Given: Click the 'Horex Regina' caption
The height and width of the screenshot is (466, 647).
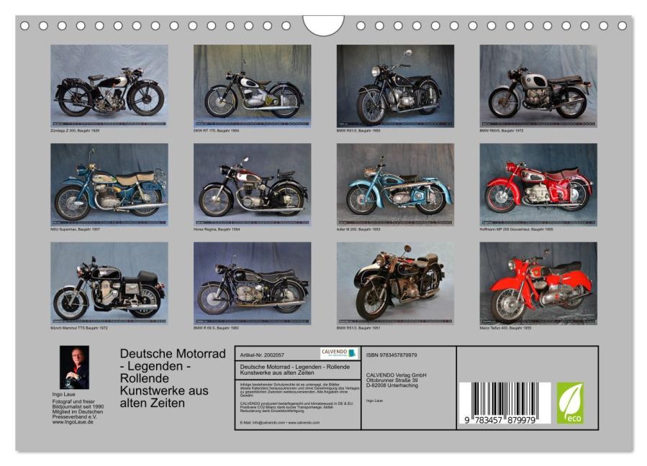Looking at the screenshot, I should pos(217,229).
